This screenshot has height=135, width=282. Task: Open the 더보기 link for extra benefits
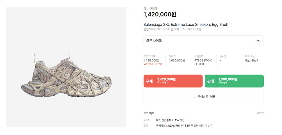(260, 113)
